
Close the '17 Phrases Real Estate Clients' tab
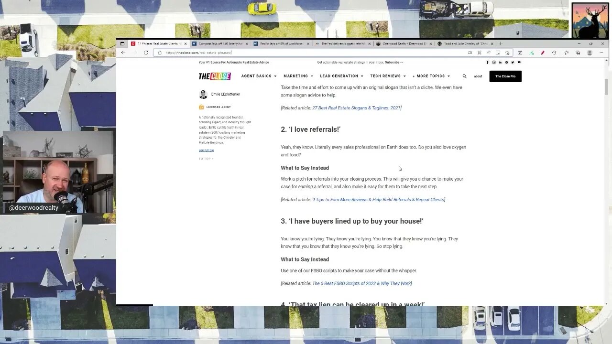pyautogui.click(x=186, y=43)
